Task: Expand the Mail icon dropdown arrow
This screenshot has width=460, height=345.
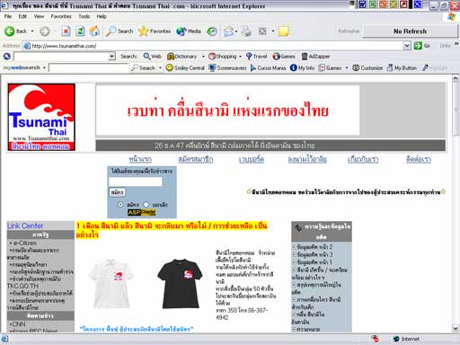Action: click(x=236, y=31)
